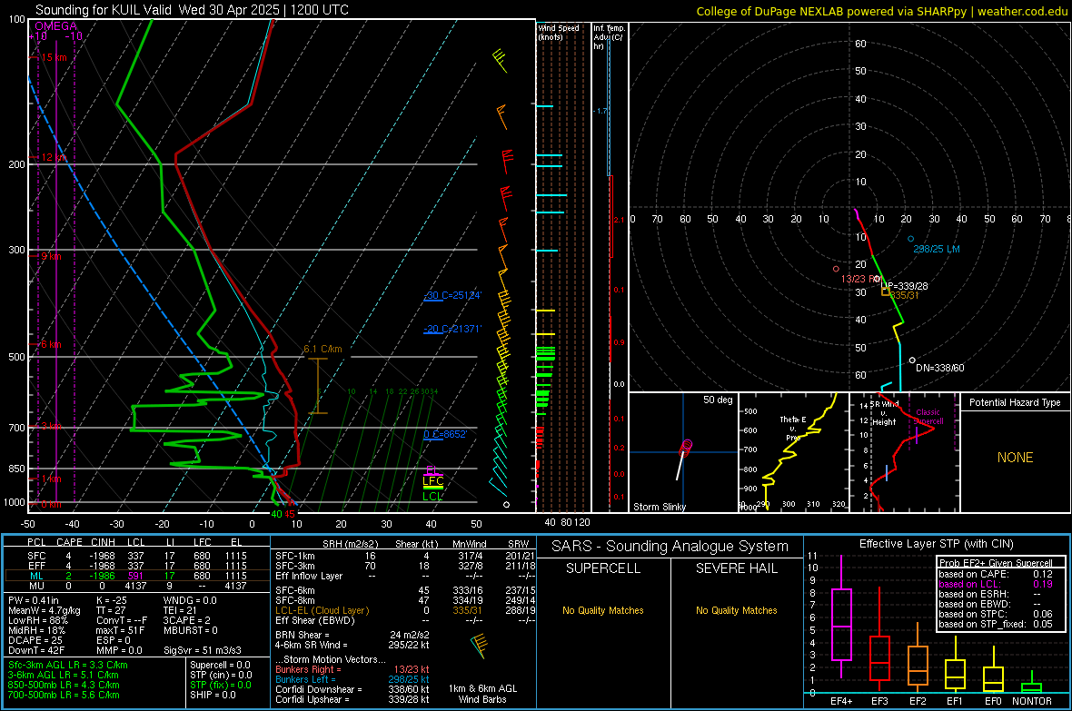Select the SFC parcel row
The image size is (1072, 711).
coord(136,556)
